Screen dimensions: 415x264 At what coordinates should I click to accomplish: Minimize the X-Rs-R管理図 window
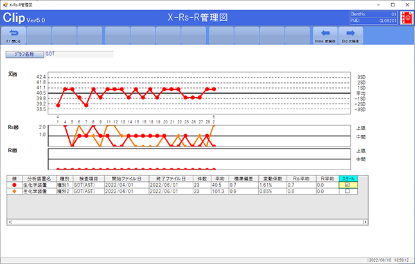coord(379,4)
